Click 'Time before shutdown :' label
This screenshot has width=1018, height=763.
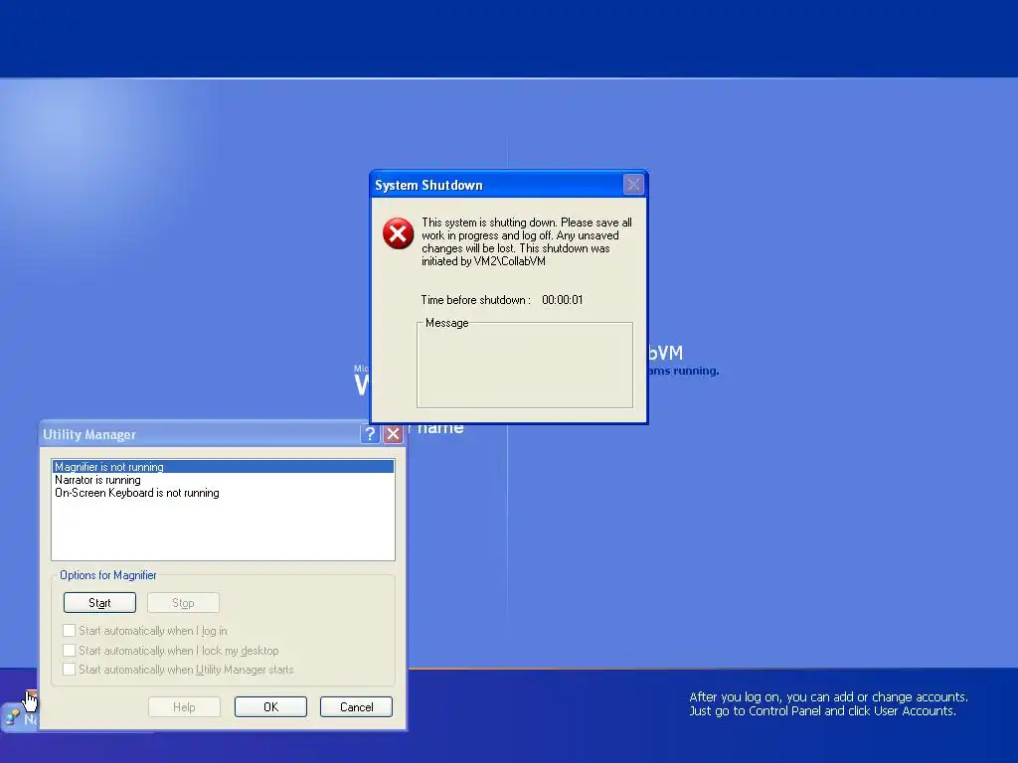point(476,300)
